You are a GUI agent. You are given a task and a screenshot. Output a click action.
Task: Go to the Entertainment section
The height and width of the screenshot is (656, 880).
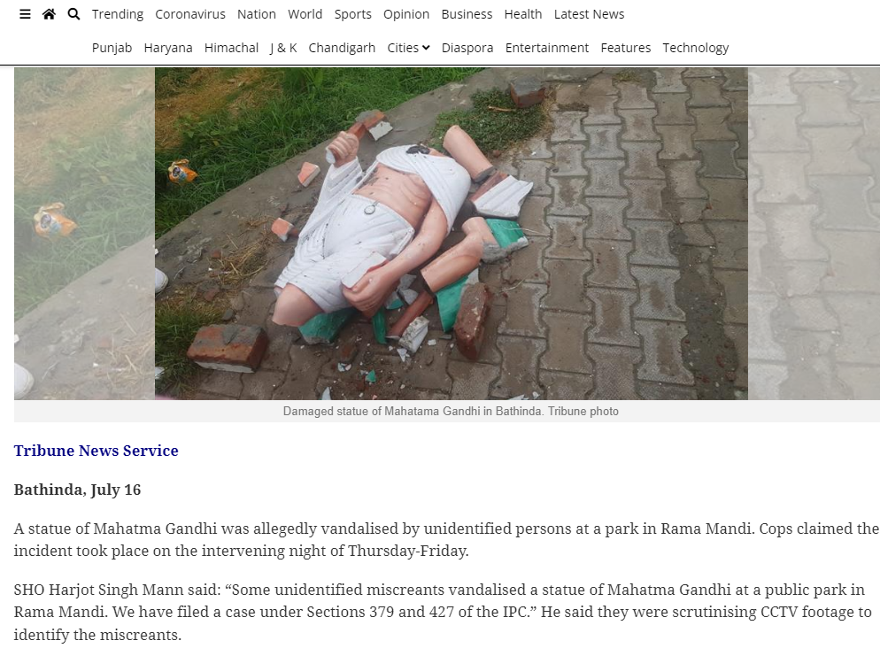547,48
